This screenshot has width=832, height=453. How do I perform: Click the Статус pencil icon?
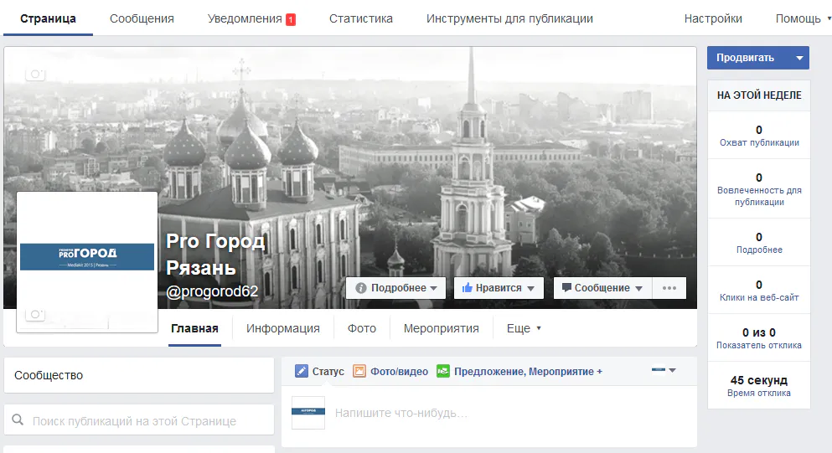302,371
